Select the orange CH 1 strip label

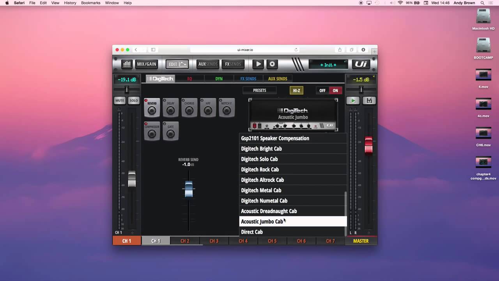[127, 241]
